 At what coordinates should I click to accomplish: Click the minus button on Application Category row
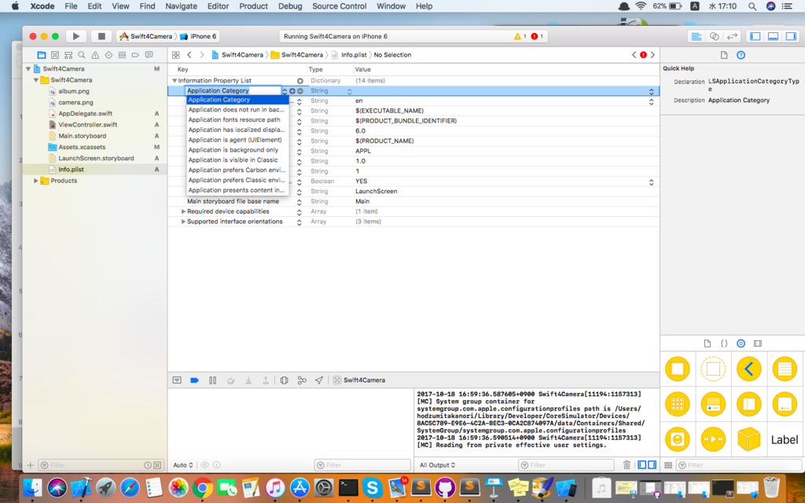[300, 91]
